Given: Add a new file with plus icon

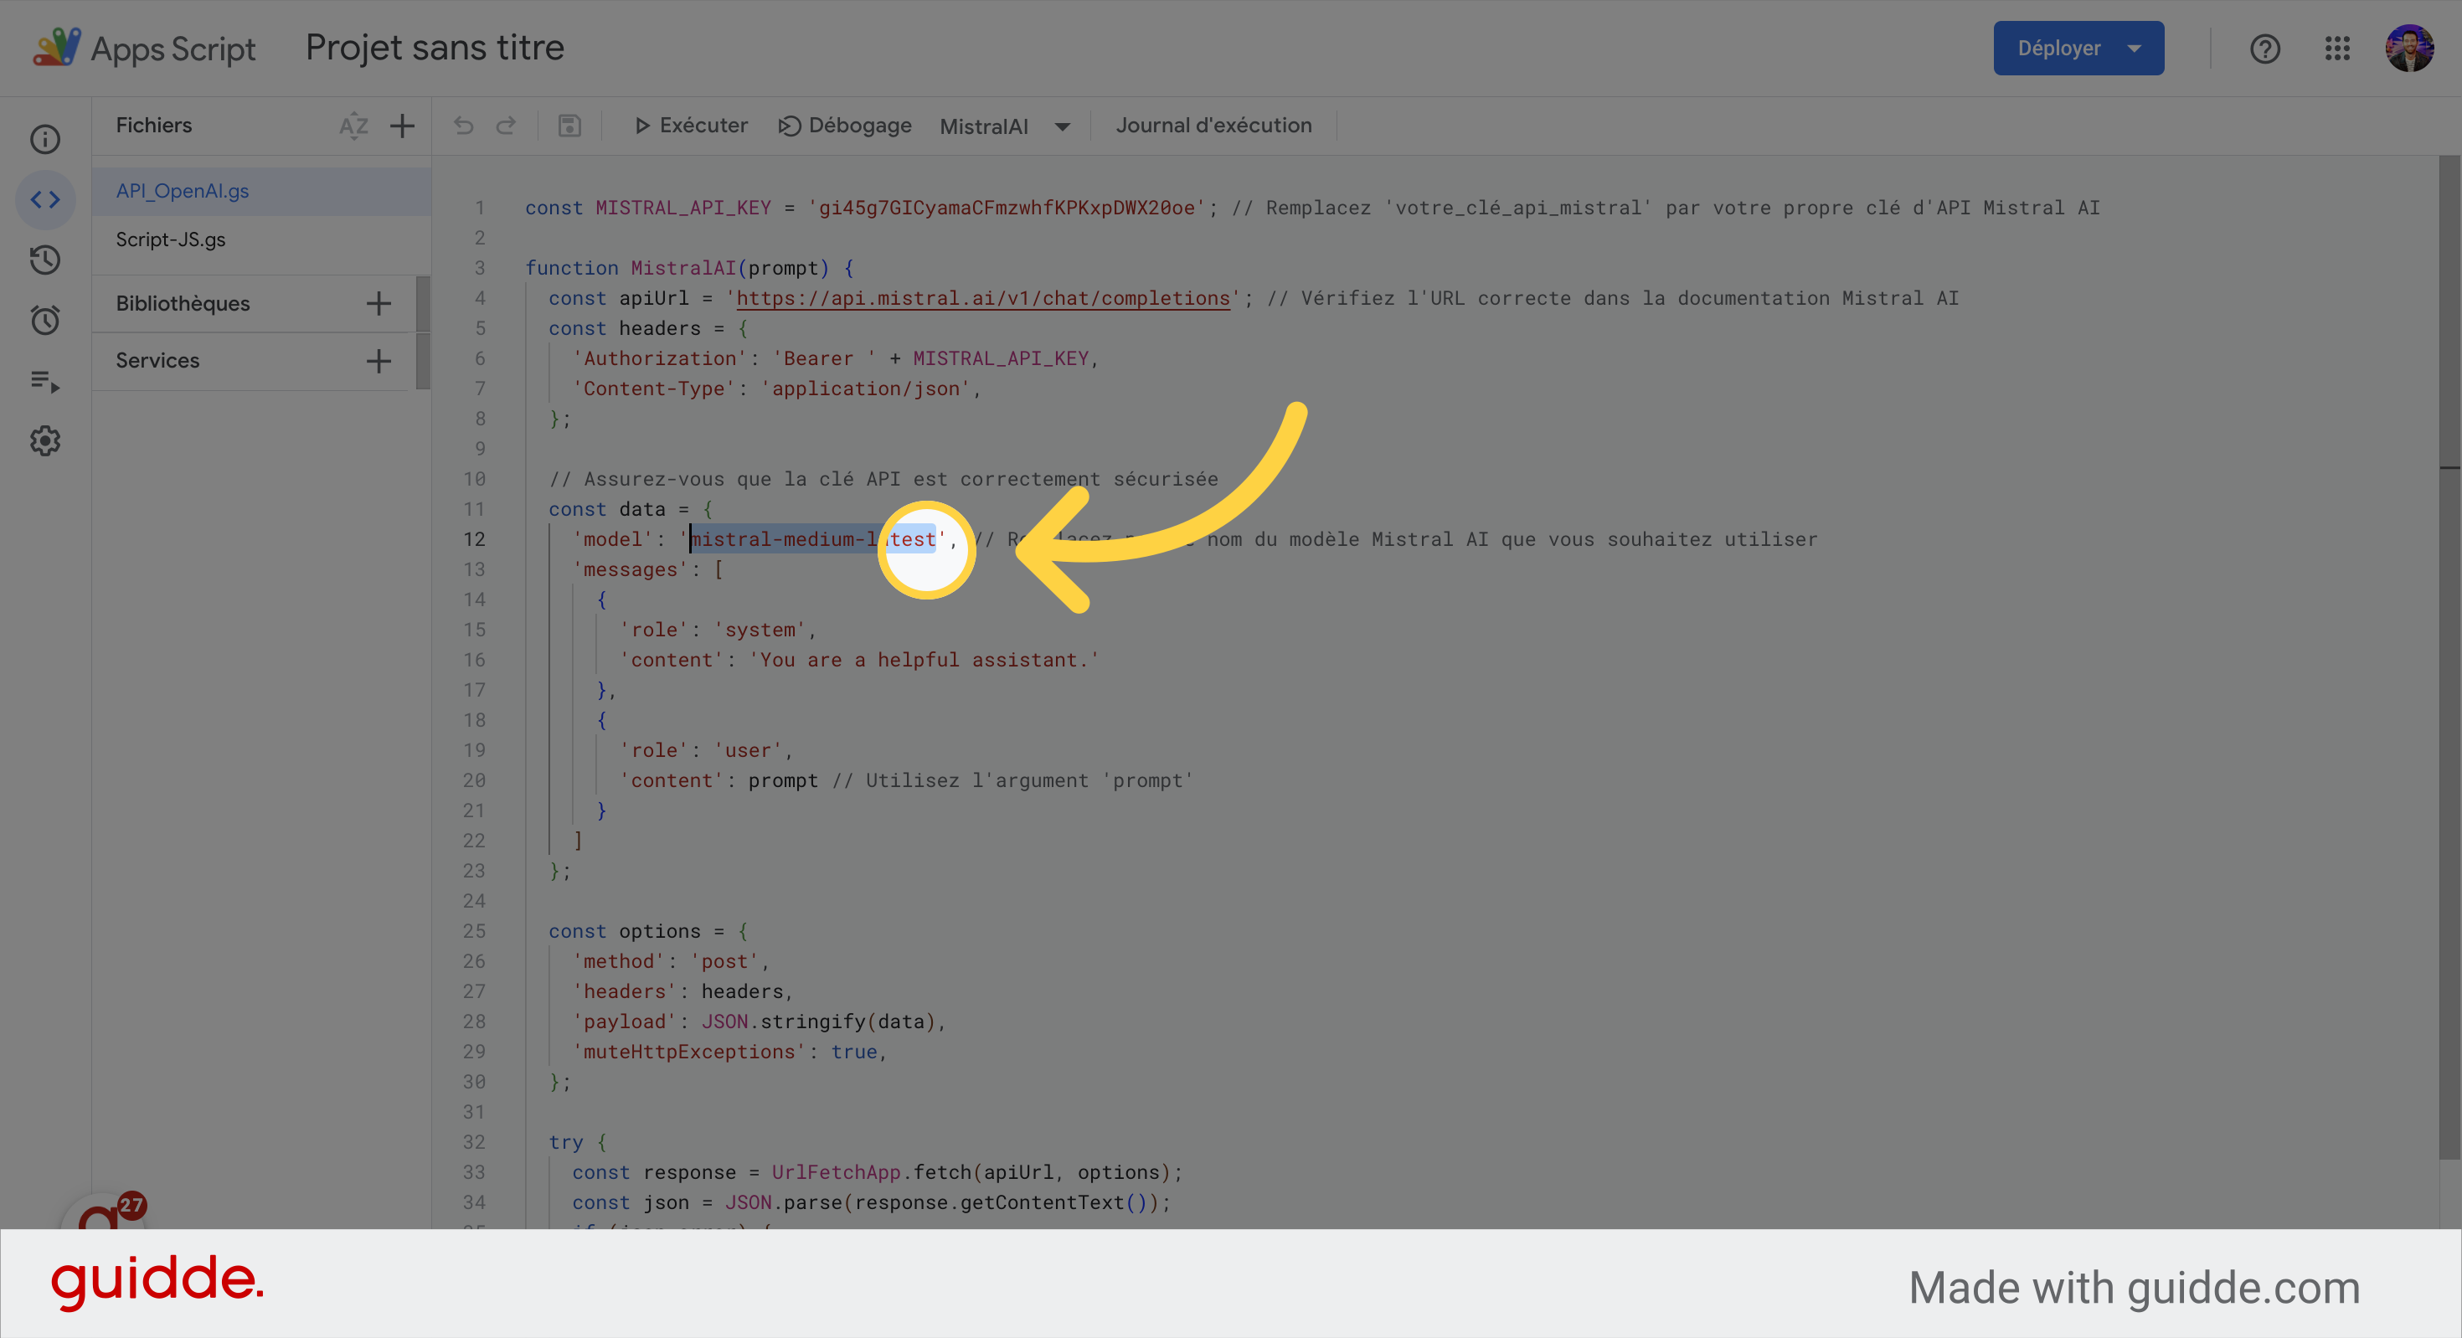Looking at the screenshot, I should pyautogui.click(x=402, y=126).
